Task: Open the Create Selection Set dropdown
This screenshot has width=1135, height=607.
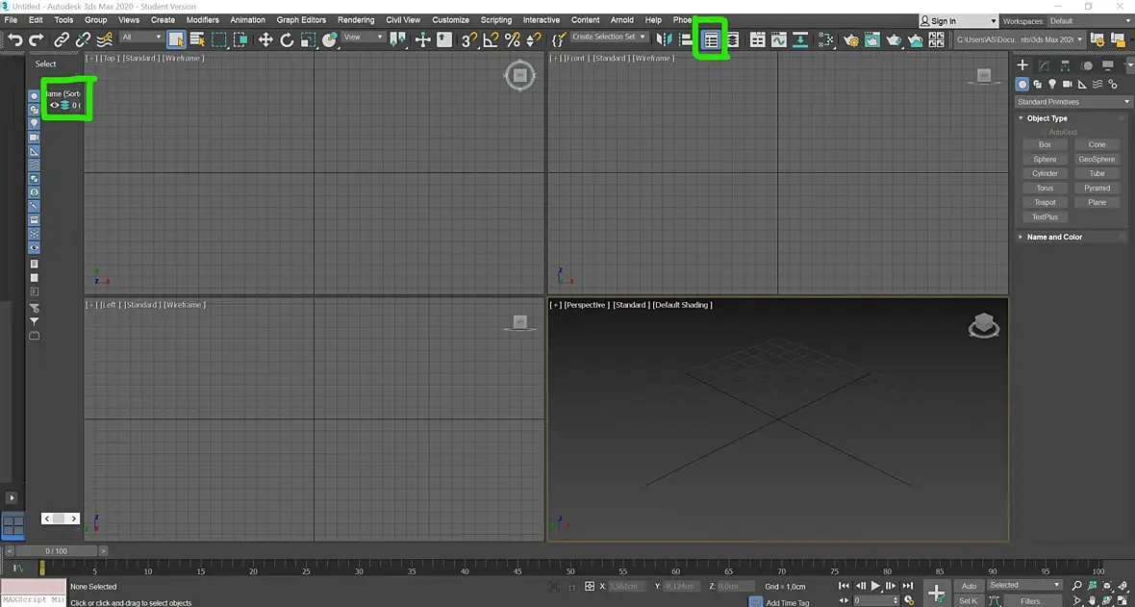Action: 609,38
